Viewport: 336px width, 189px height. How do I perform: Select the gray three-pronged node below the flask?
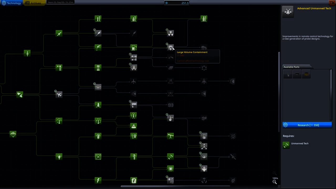click(204, 146)
